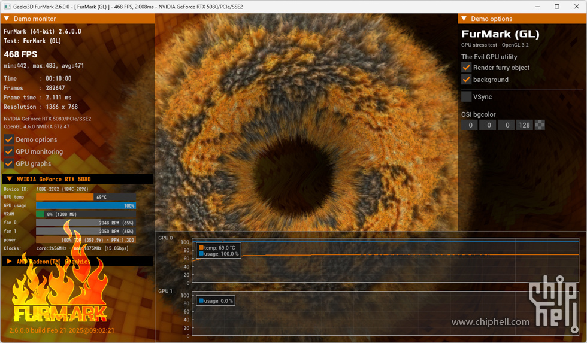The height and width of the screenshot is (343, 587).
Task: Click the GPU 1 usage 0.0 % legend
Action: (216, 300)
